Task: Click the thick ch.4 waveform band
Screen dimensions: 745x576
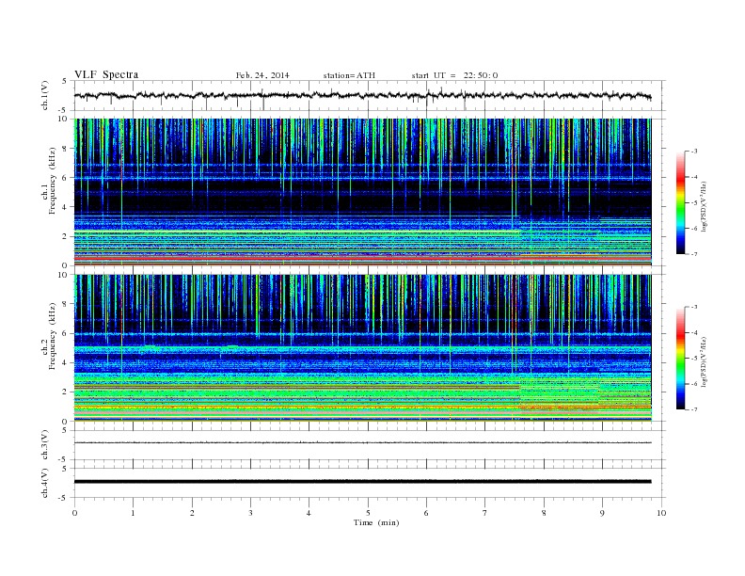Action: (362, 482)
